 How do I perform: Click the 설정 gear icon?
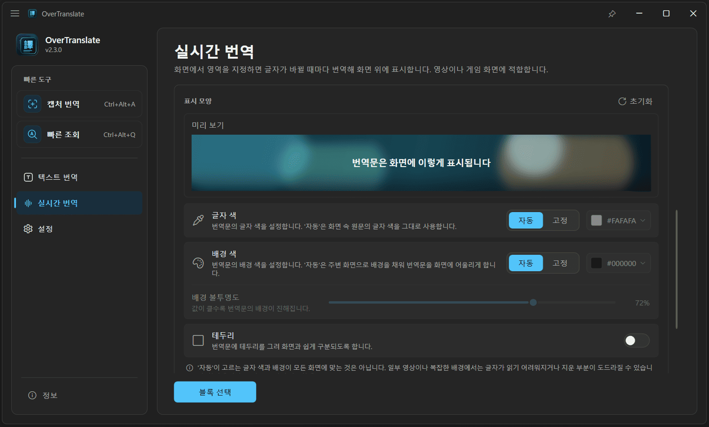28,229
